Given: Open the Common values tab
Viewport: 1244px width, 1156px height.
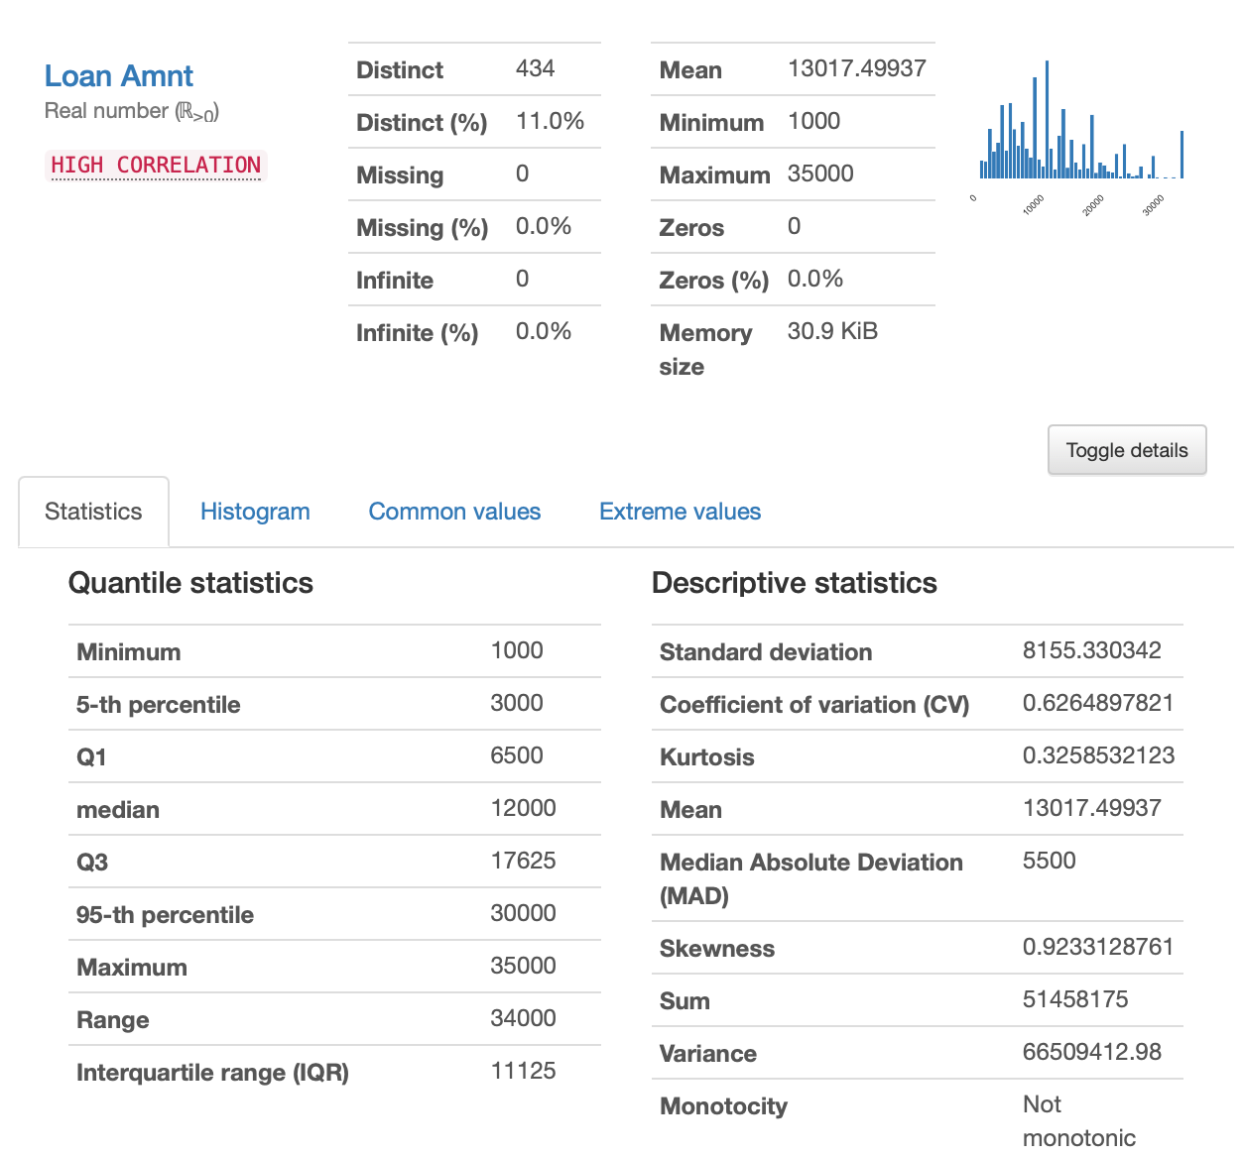Looking at the screenshot, I should coord(454,512).
